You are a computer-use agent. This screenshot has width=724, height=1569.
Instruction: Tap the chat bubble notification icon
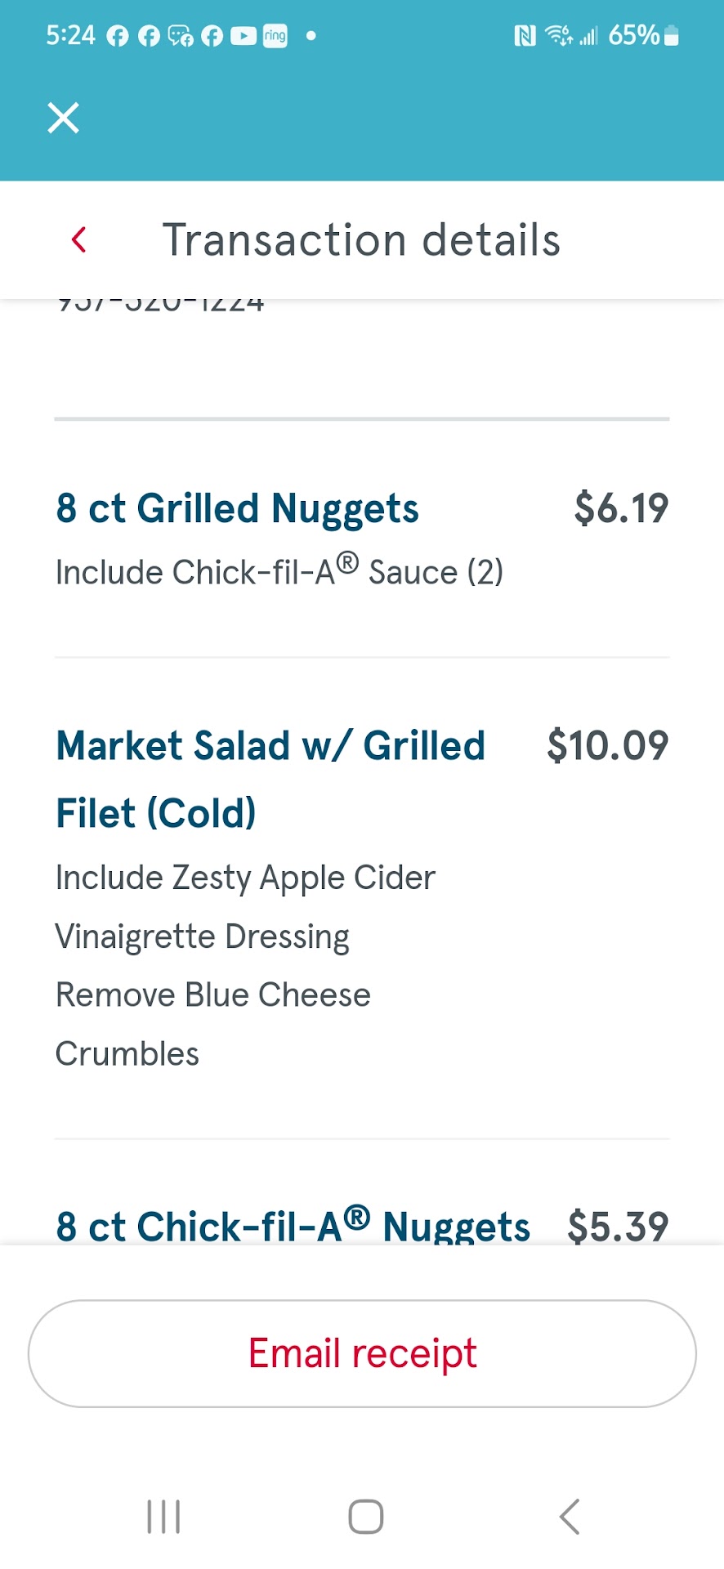click(180, 36)
